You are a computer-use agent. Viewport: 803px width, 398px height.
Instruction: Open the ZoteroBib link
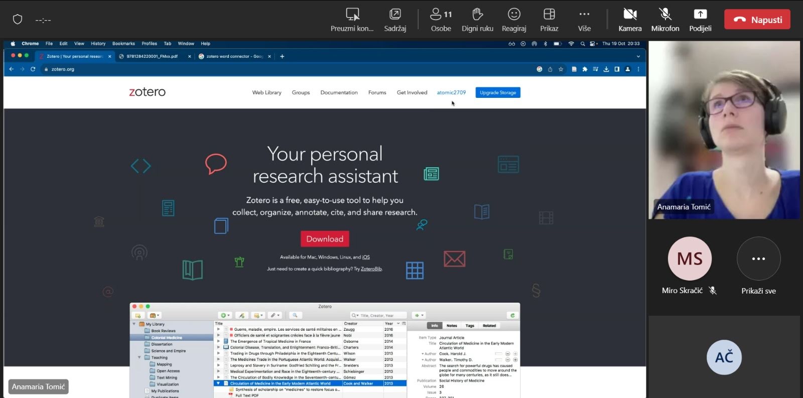[x=371, y=269]
